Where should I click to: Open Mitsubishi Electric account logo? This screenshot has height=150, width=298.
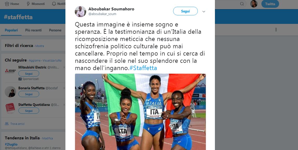[x=10, y=71]
